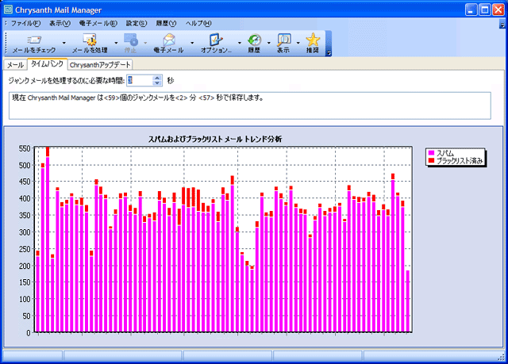
Task: Click the ジャンクメールを処理するのに必要な時間 label
Action: click(x=66, y=81)
